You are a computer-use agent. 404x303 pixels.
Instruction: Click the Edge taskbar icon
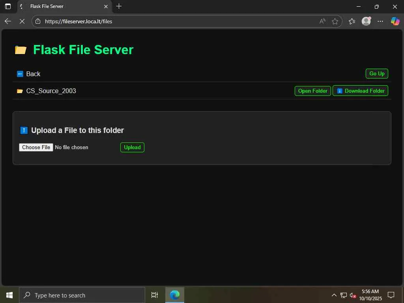pos(175,295)
